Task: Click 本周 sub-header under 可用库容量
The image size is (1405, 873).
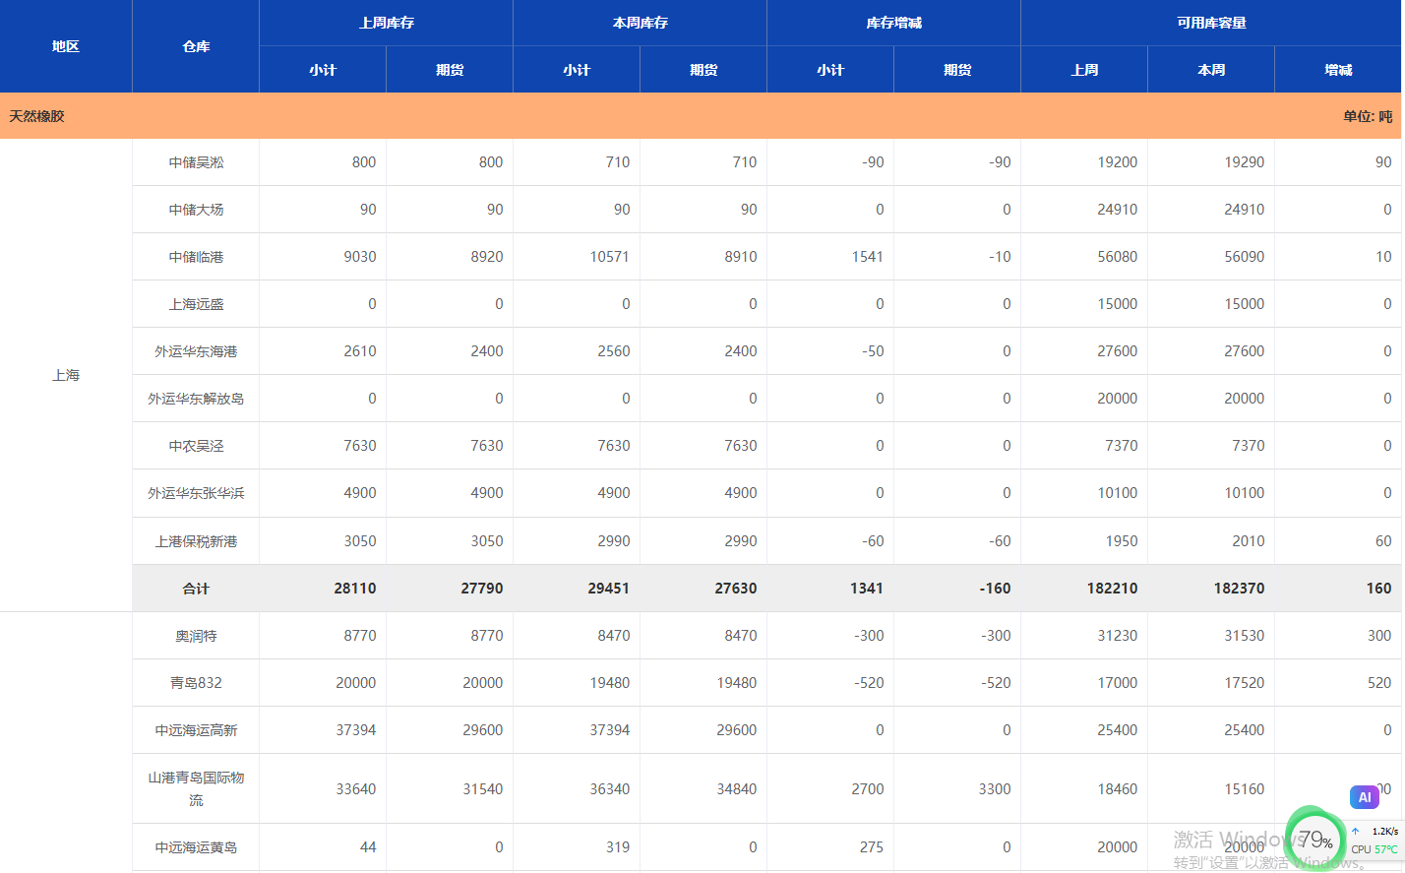Action: pos(1211,70)
